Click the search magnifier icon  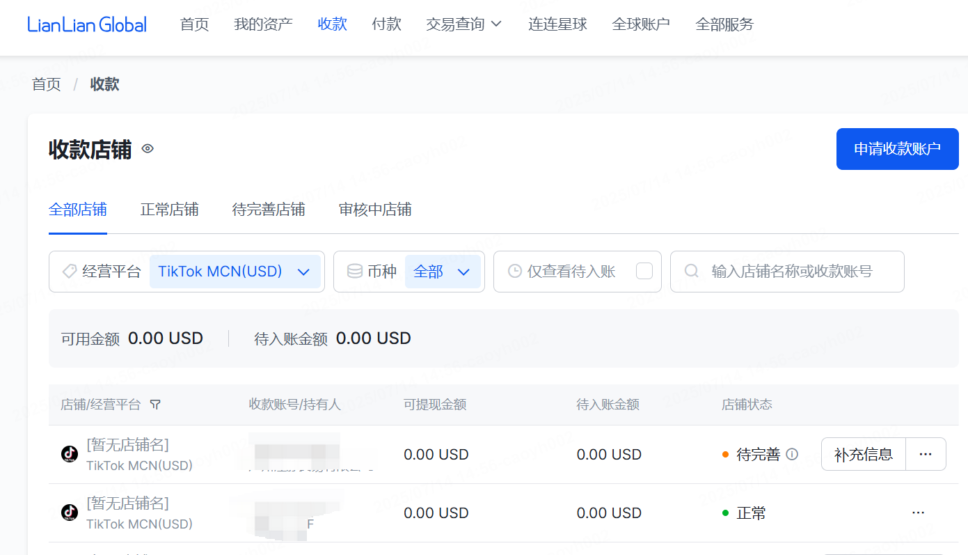click(x=691, y=271)
